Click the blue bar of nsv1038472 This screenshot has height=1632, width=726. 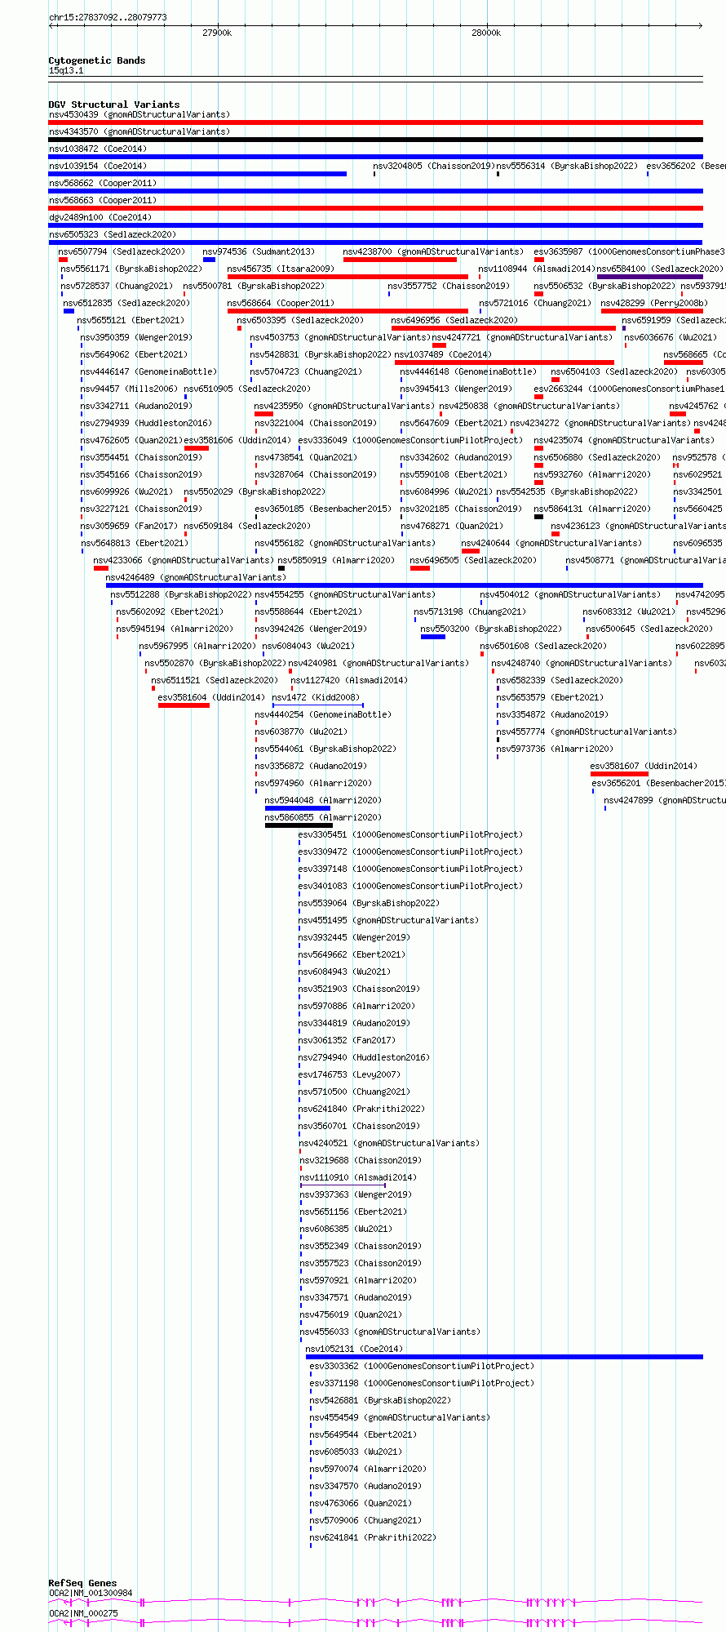point(375,157)
